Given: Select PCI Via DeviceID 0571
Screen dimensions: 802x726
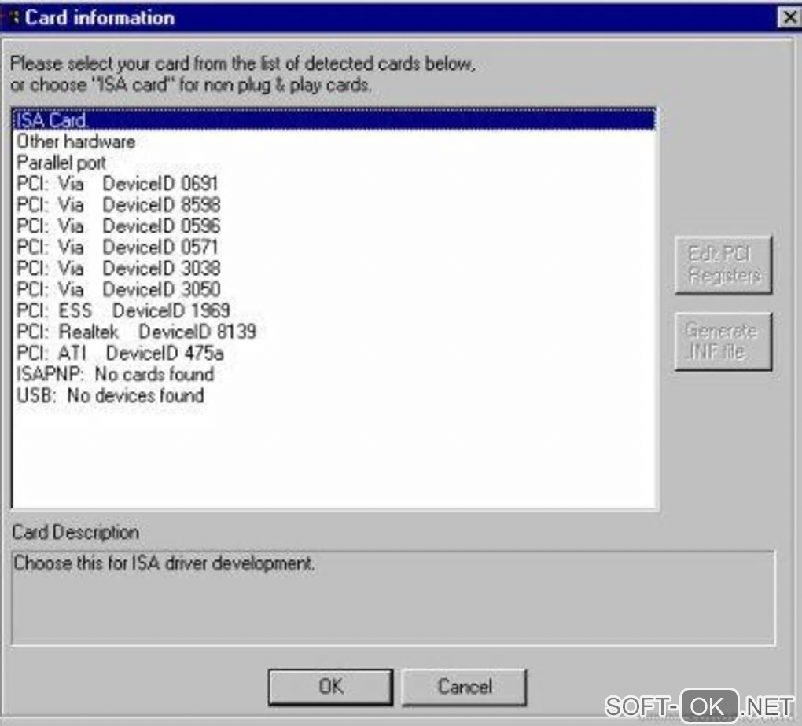Looking at the screenshot, I should click(333, 247).
